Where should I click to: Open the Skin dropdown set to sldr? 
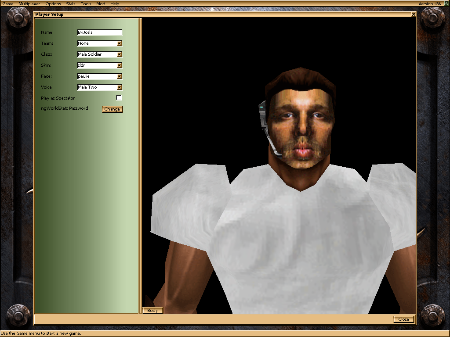click(119, 65)
